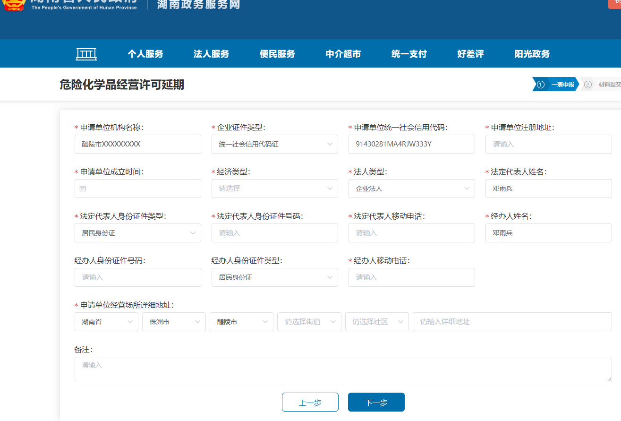The height and width of the screenshot is (421, 621).
Task: Click step 1 一表申报 progress indicator
Action: point(555,85)
